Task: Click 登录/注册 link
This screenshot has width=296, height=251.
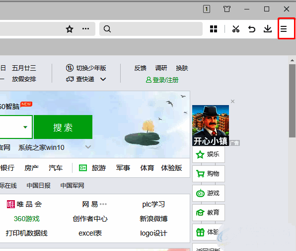Action: pos(162,80)
